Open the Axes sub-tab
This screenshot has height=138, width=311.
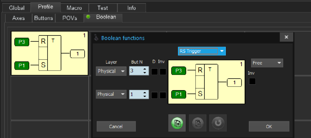click(19, 18)
